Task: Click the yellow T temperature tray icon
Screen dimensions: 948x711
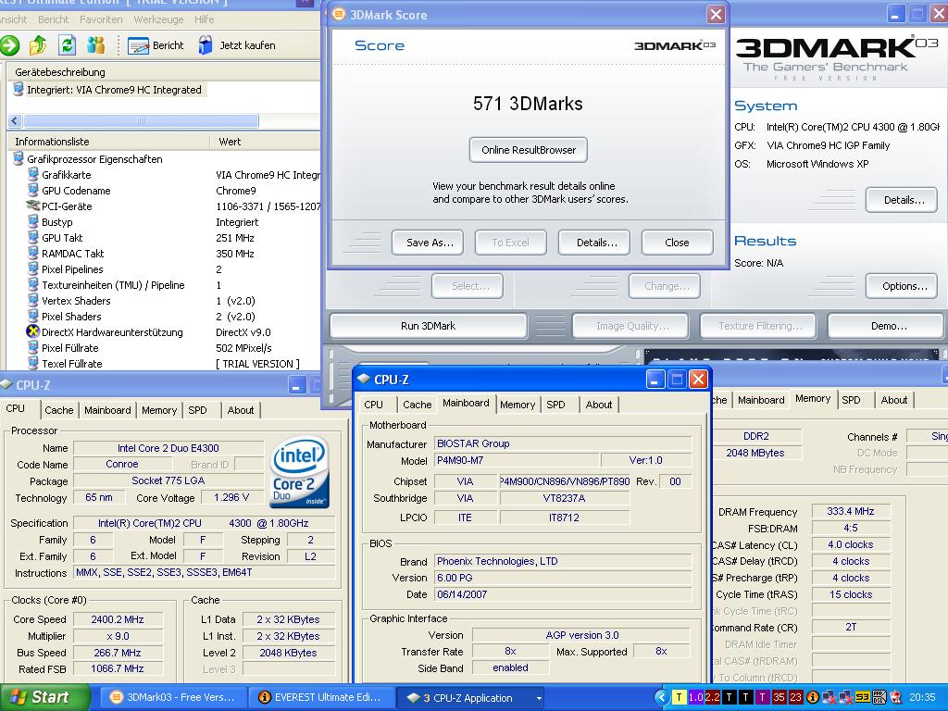Action: [679, 698]
